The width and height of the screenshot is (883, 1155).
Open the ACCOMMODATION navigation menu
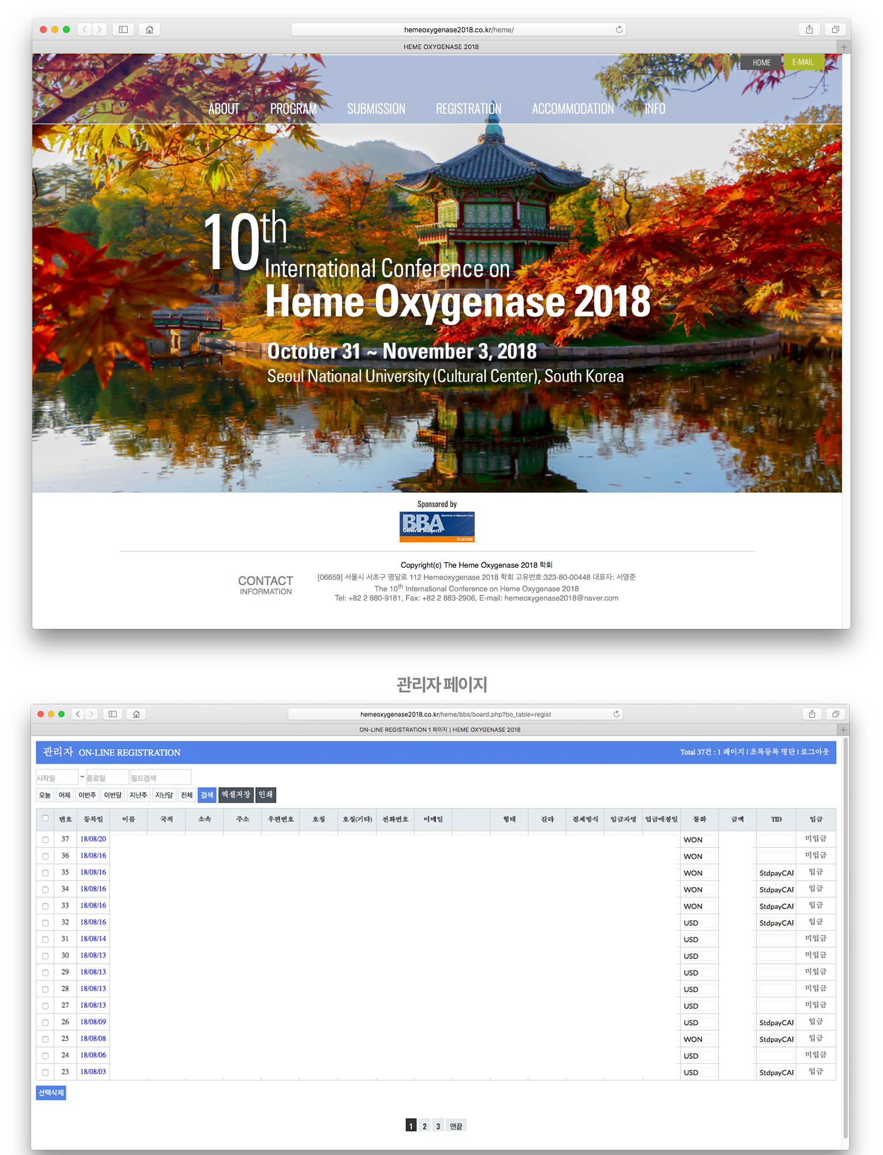click(572, 109)
